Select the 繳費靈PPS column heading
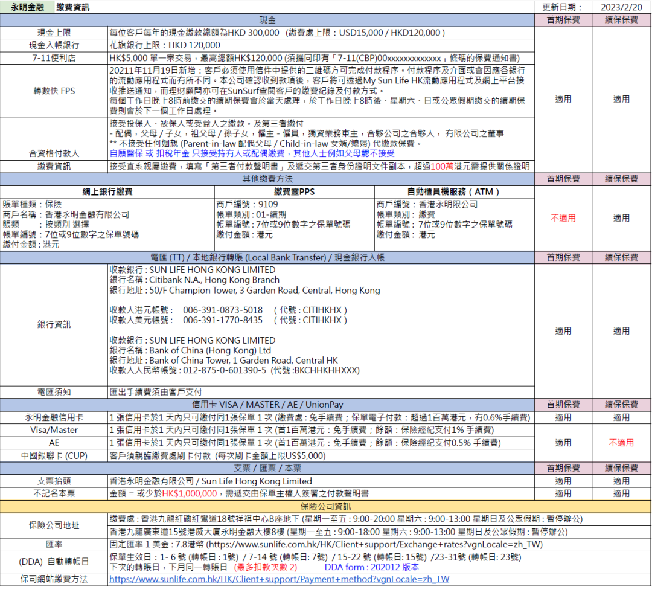Screen dimensions: 652x607 [294, 191]
